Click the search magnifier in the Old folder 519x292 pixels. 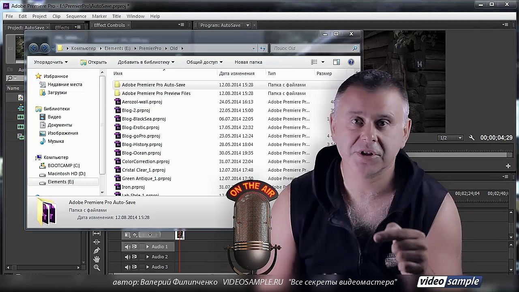[x=355, y=48]
